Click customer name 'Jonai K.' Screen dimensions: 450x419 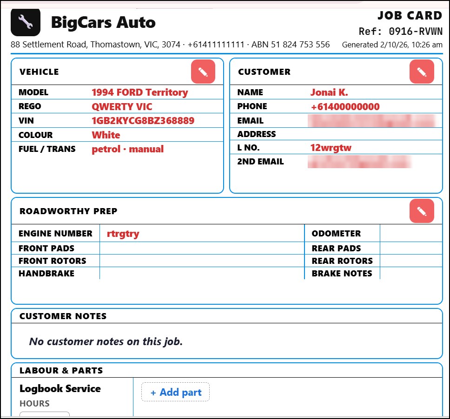(x=329, y=92)
